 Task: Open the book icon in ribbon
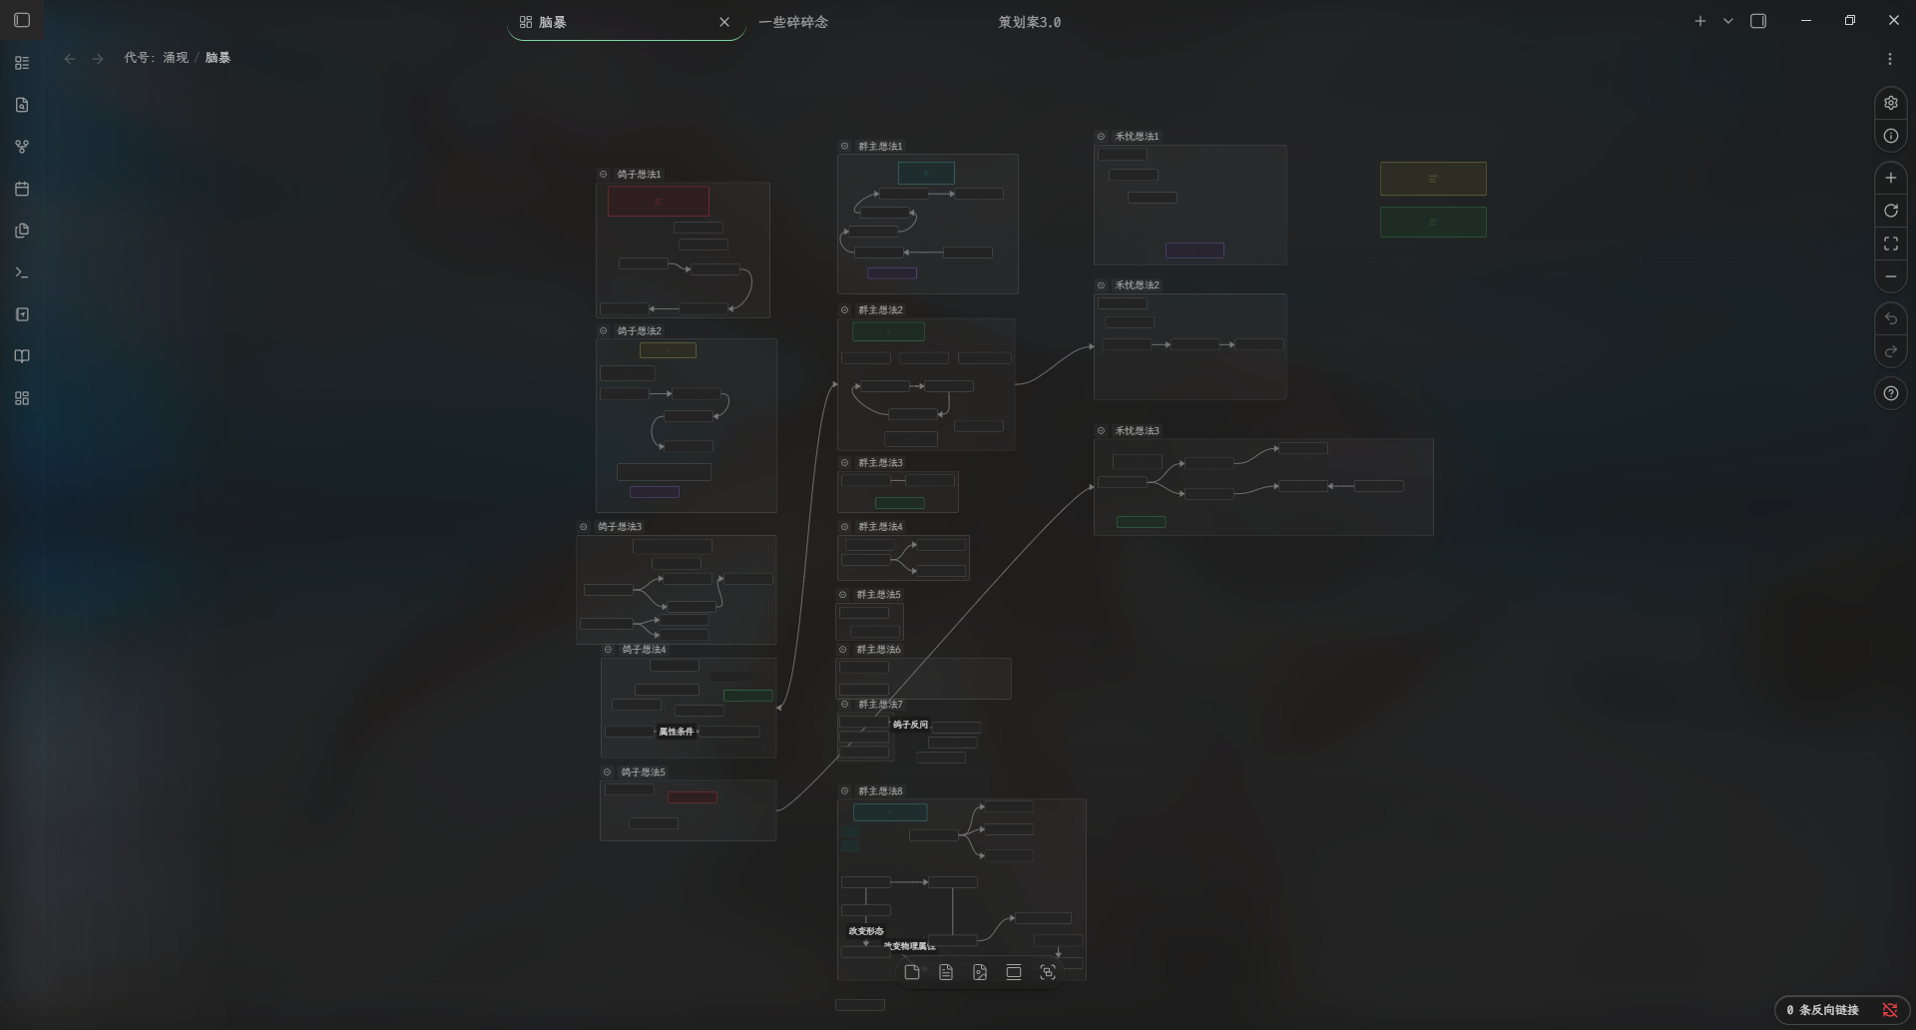point(22,356)
